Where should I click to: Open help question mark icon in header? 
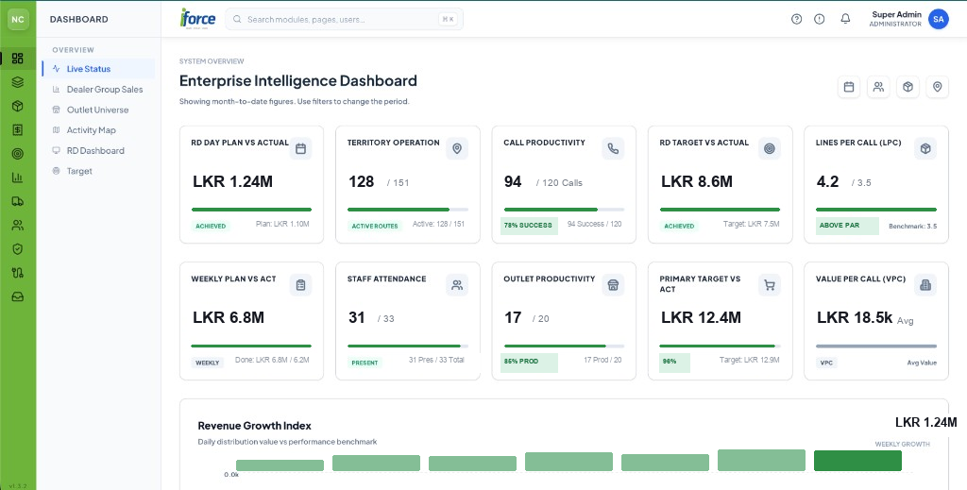pyautogui.click(x=796, y=19)
